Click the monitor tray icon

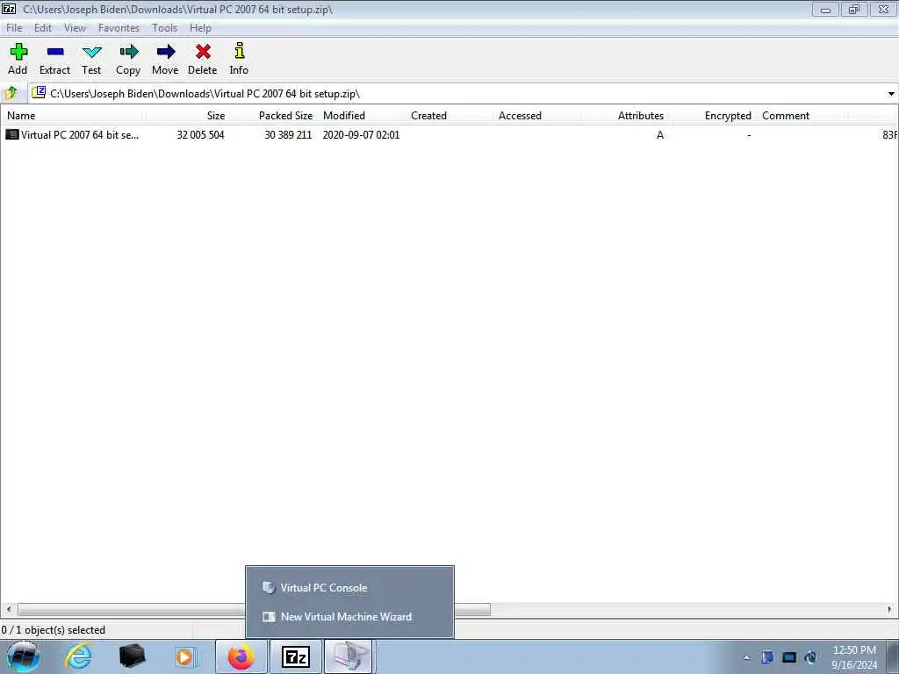click(x=789, y=657)
